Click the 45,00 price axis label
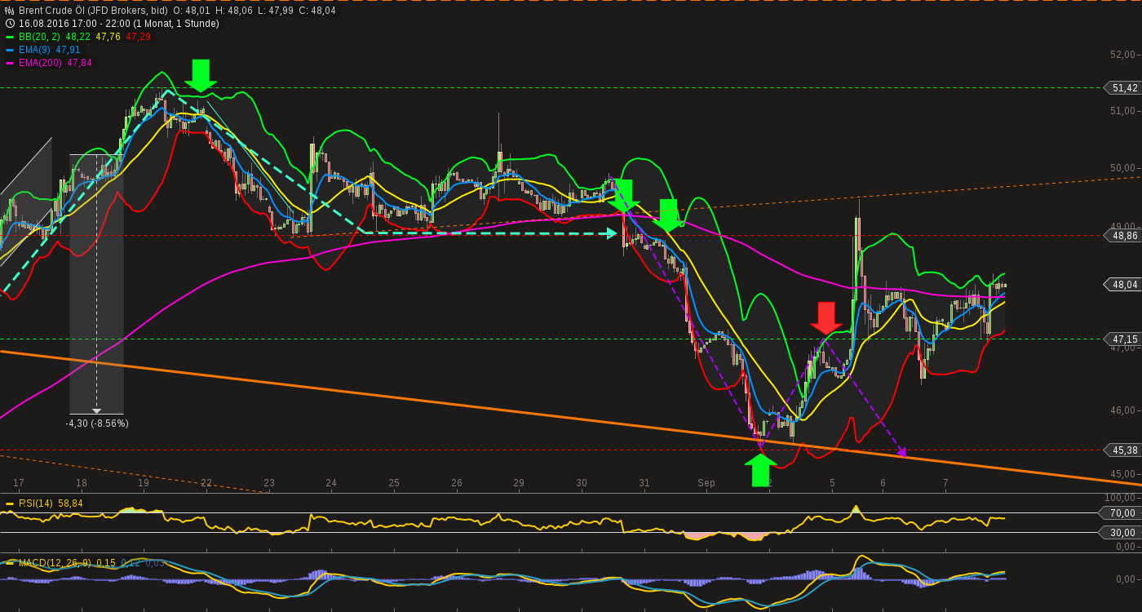Screen dimensions: 1142x612 (1123, 473)
